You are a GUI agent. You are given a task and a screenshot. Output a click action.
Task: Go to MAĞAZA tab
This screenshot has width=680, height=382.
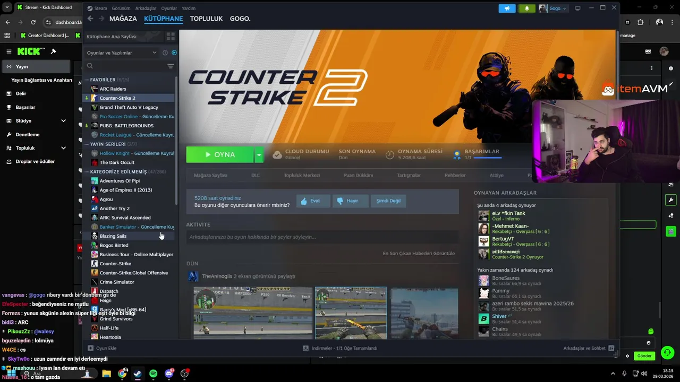123,19
